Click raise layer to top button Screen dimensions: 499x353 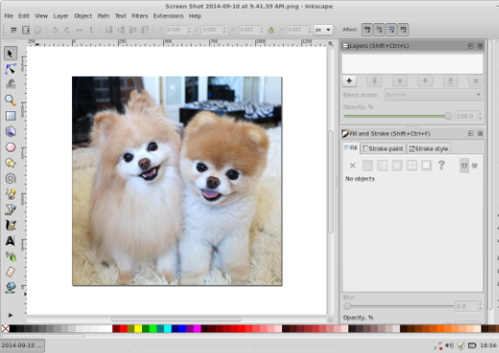click(374, 81)
